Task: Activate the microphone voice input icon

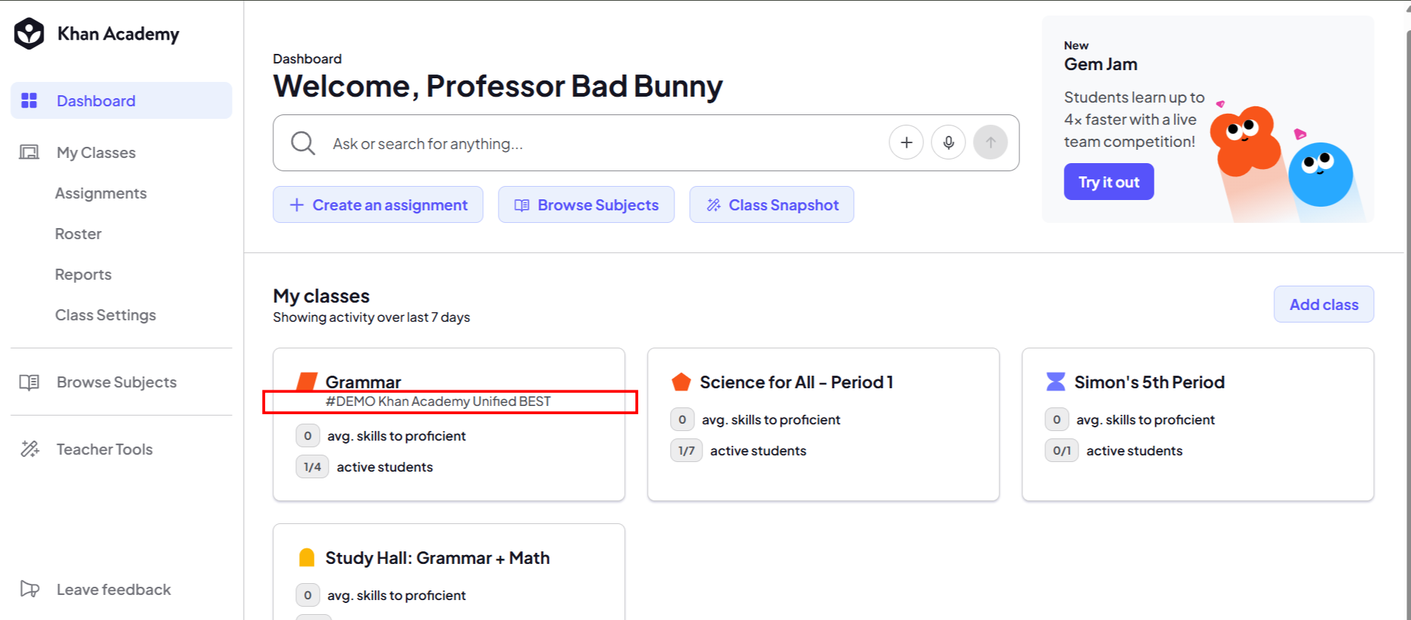Action: (x=949, y=142)
